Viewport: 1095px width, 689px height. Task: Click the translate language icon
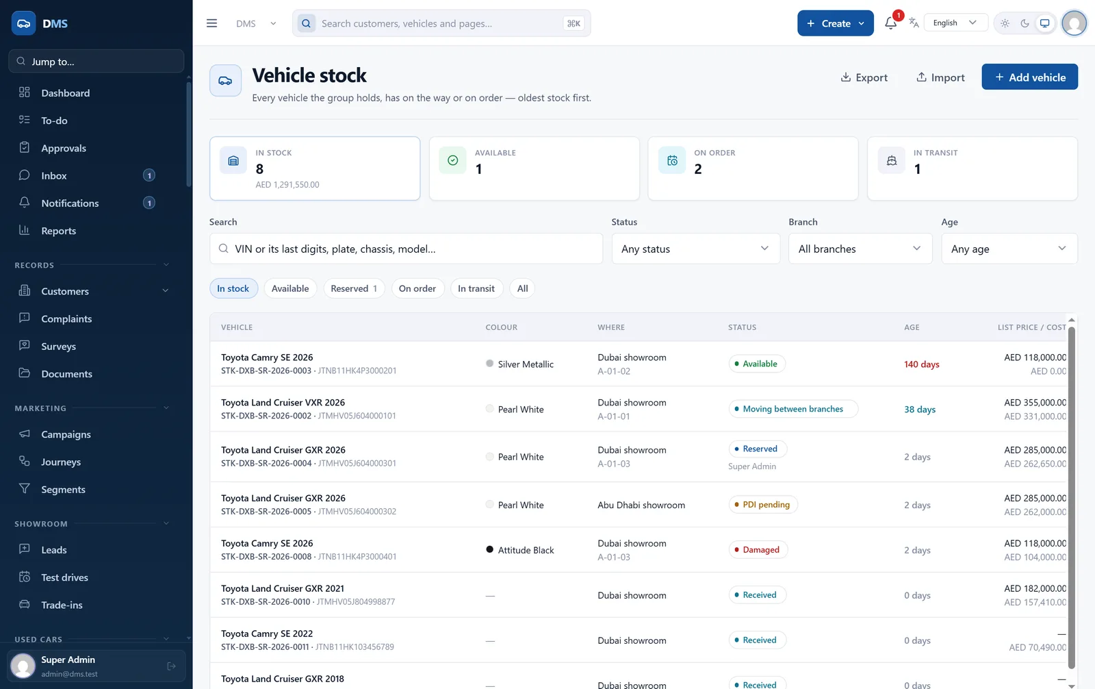click(x=914, y=23)
